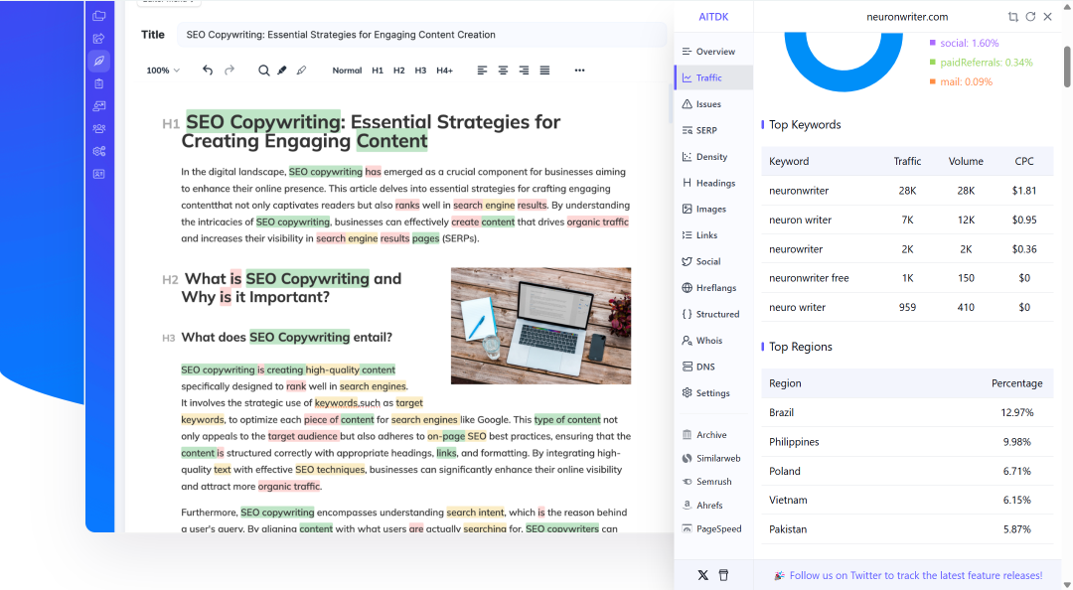1073x590 pixels.
Task: Click the social: 1.60% legend entry
Action: point(964,43)
